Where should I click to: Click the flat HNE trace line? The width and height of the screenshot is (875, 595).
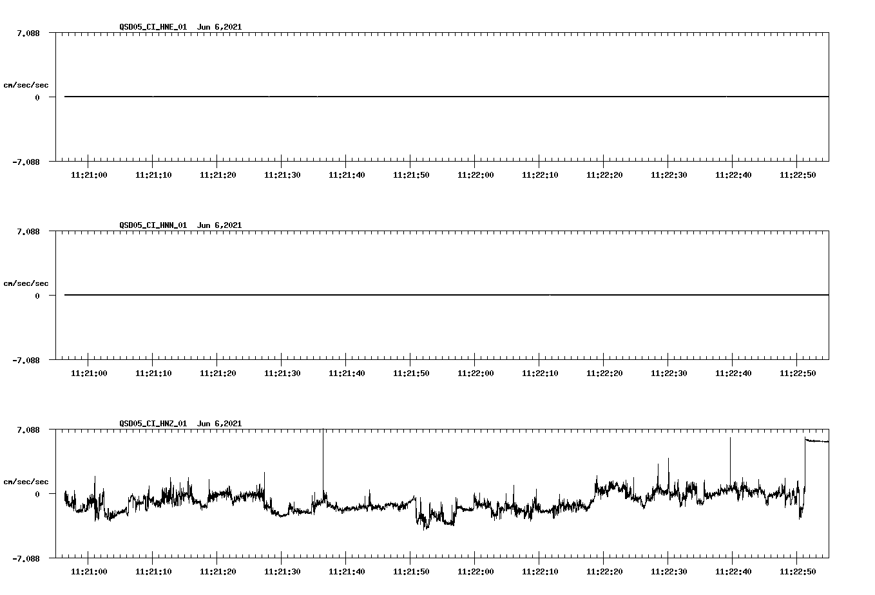pyautogui.click(x=447, y=97)
